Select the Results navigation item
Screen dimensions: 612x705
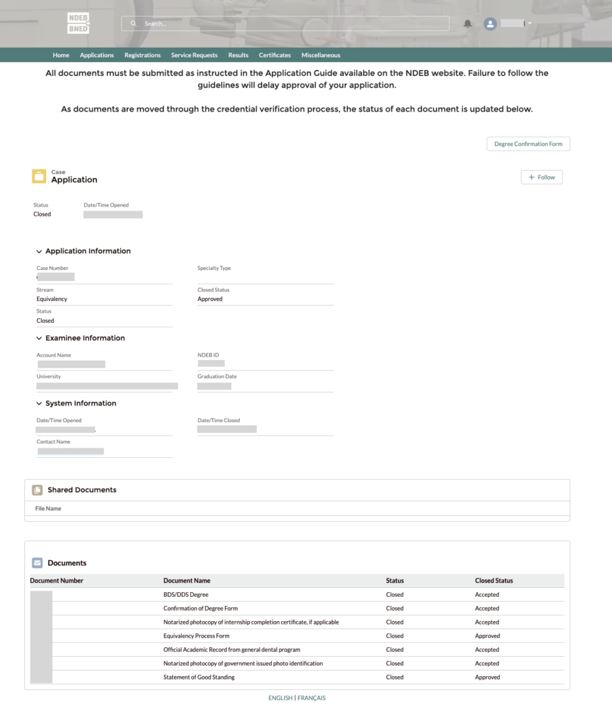click(x=238, y=55)
